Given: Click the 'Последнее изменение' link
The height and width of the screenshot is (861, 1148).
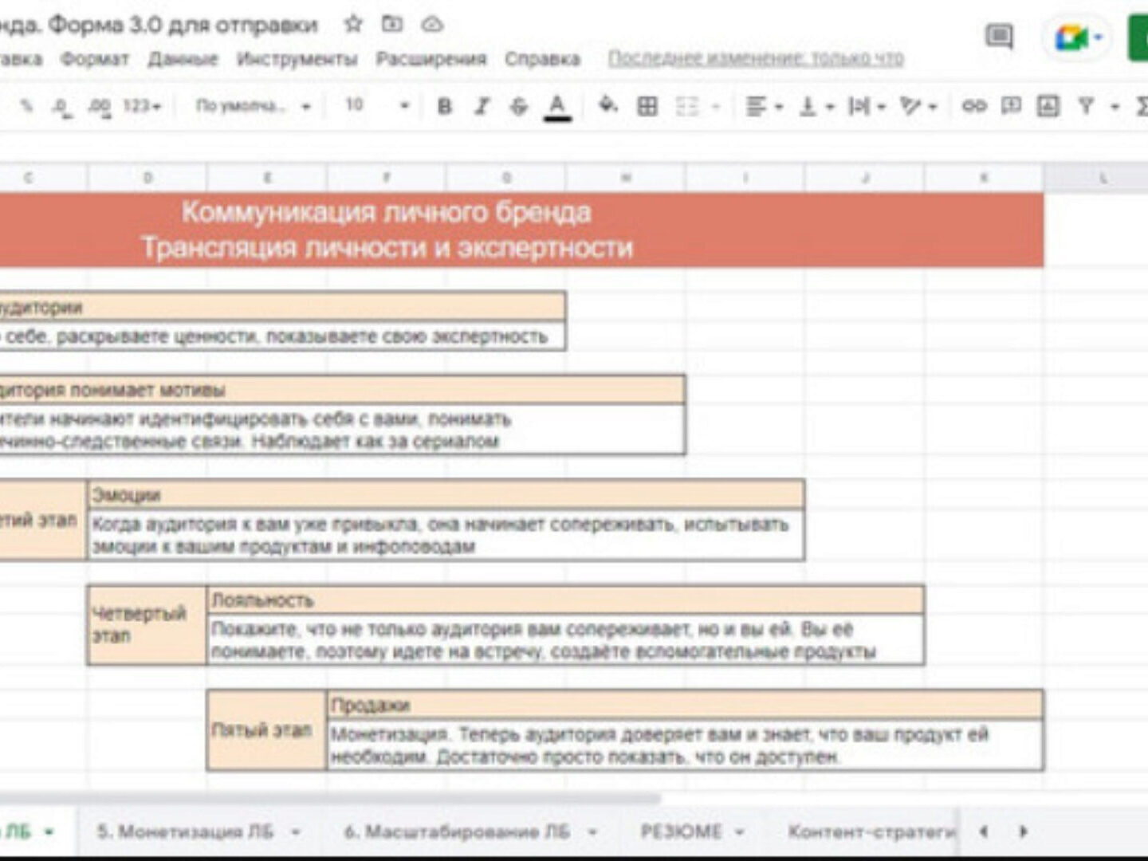Looking at the screenshot, I should pyautogui.click(x=756, y=58).
